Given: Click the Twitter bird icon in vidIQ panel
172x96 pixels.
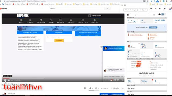Looking at the screenshot, I should point(154,15).
